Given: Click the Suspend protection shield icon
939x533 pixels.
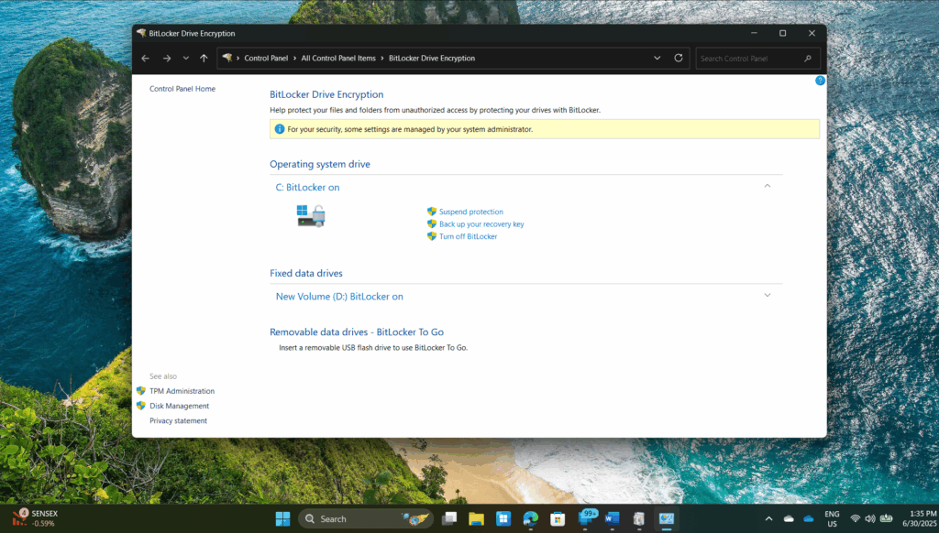Looking at the screenshot, I should pos(431,211).
